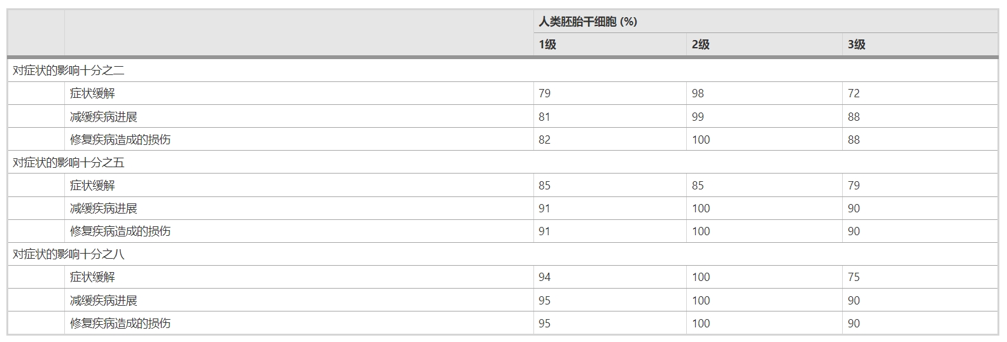Select the 1级 column header
The height and width of the screenshot is (342, 1007).
pos(547,44)
